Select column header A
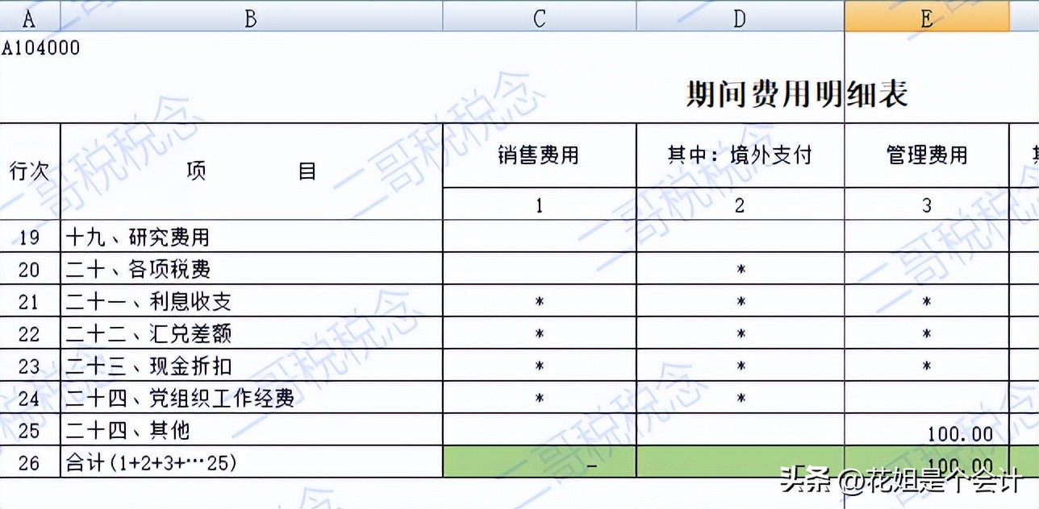The width and height of the screenshot is (1039, 509). coord(29,16)
